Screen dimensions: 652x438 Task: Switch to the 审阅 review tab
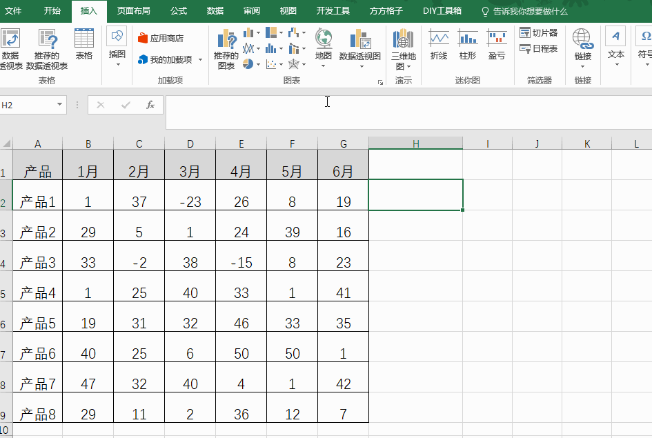coord(252,11)
